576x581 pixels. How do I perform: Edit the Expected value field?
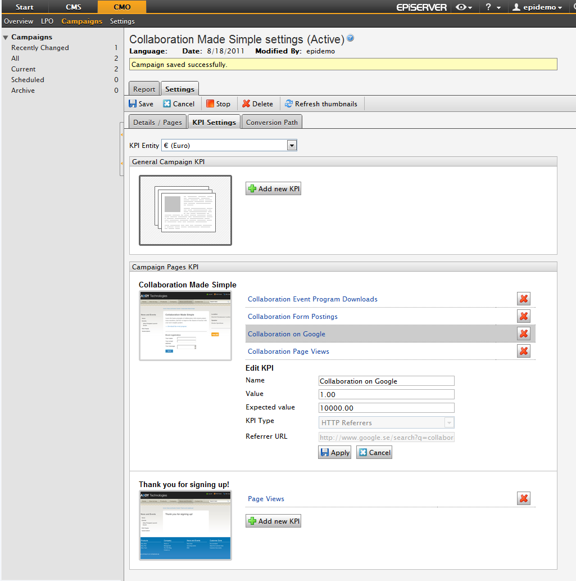click(x=386, y=407)
